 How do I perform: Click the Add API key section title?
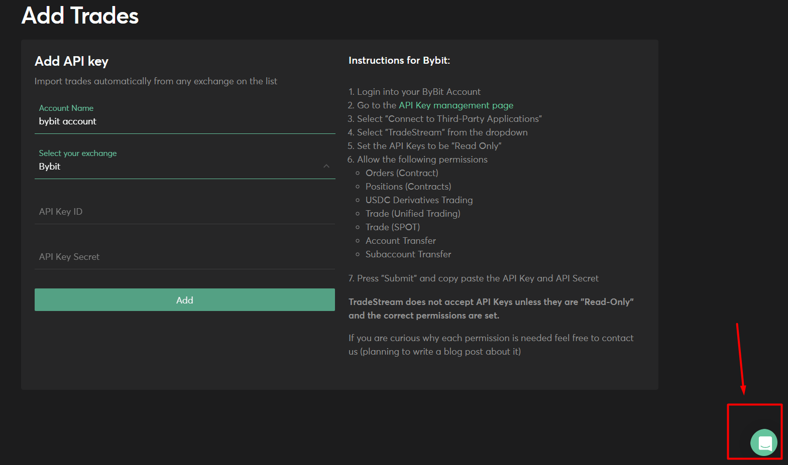pyautogui.click(x=71, y=61)
